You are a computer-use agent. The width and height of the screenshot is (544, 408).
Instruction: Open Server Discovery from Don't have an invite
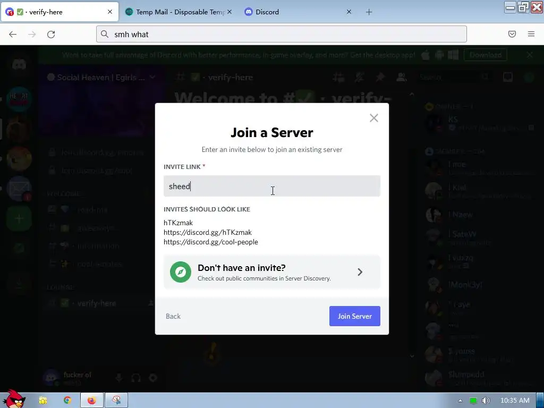(x=271, y=272)
